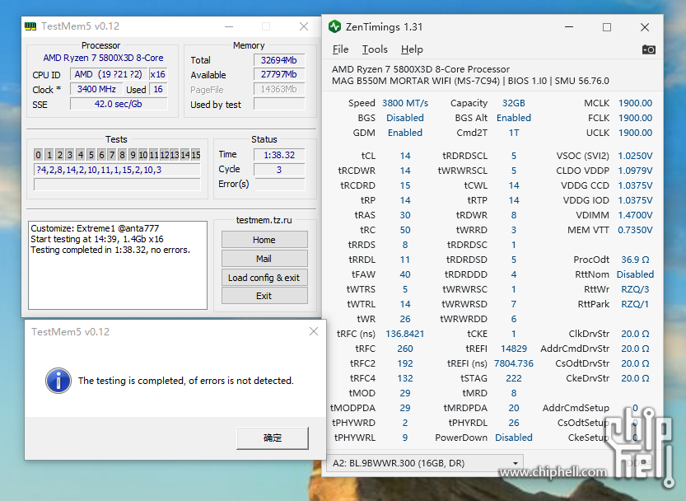Click the tREFI value 14829
This screenshot has width=686, height=501.
514,349
